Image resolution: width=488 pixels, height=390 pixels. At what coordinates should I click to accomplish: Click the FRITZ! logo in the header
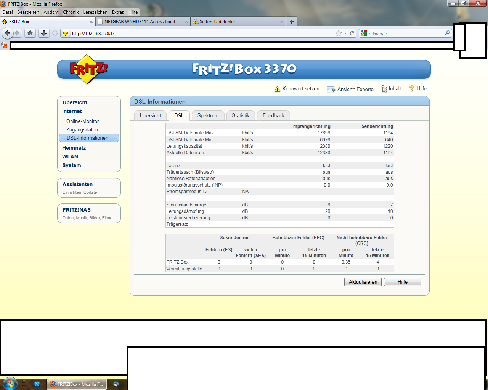pos(88,69)
